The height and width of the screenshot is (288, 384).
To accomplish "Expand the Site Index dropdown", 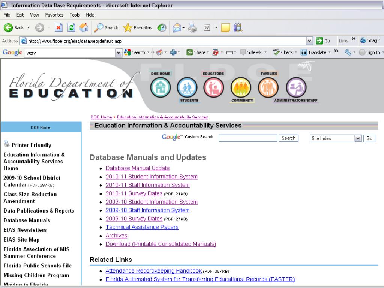I will (x=358, y=138).
